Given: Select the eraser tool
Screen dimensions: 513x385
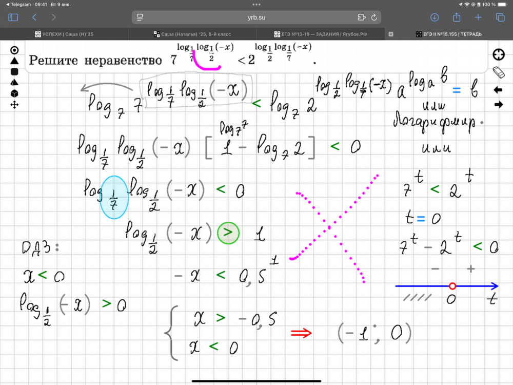Looking at the screenshot, I should 498,72.
